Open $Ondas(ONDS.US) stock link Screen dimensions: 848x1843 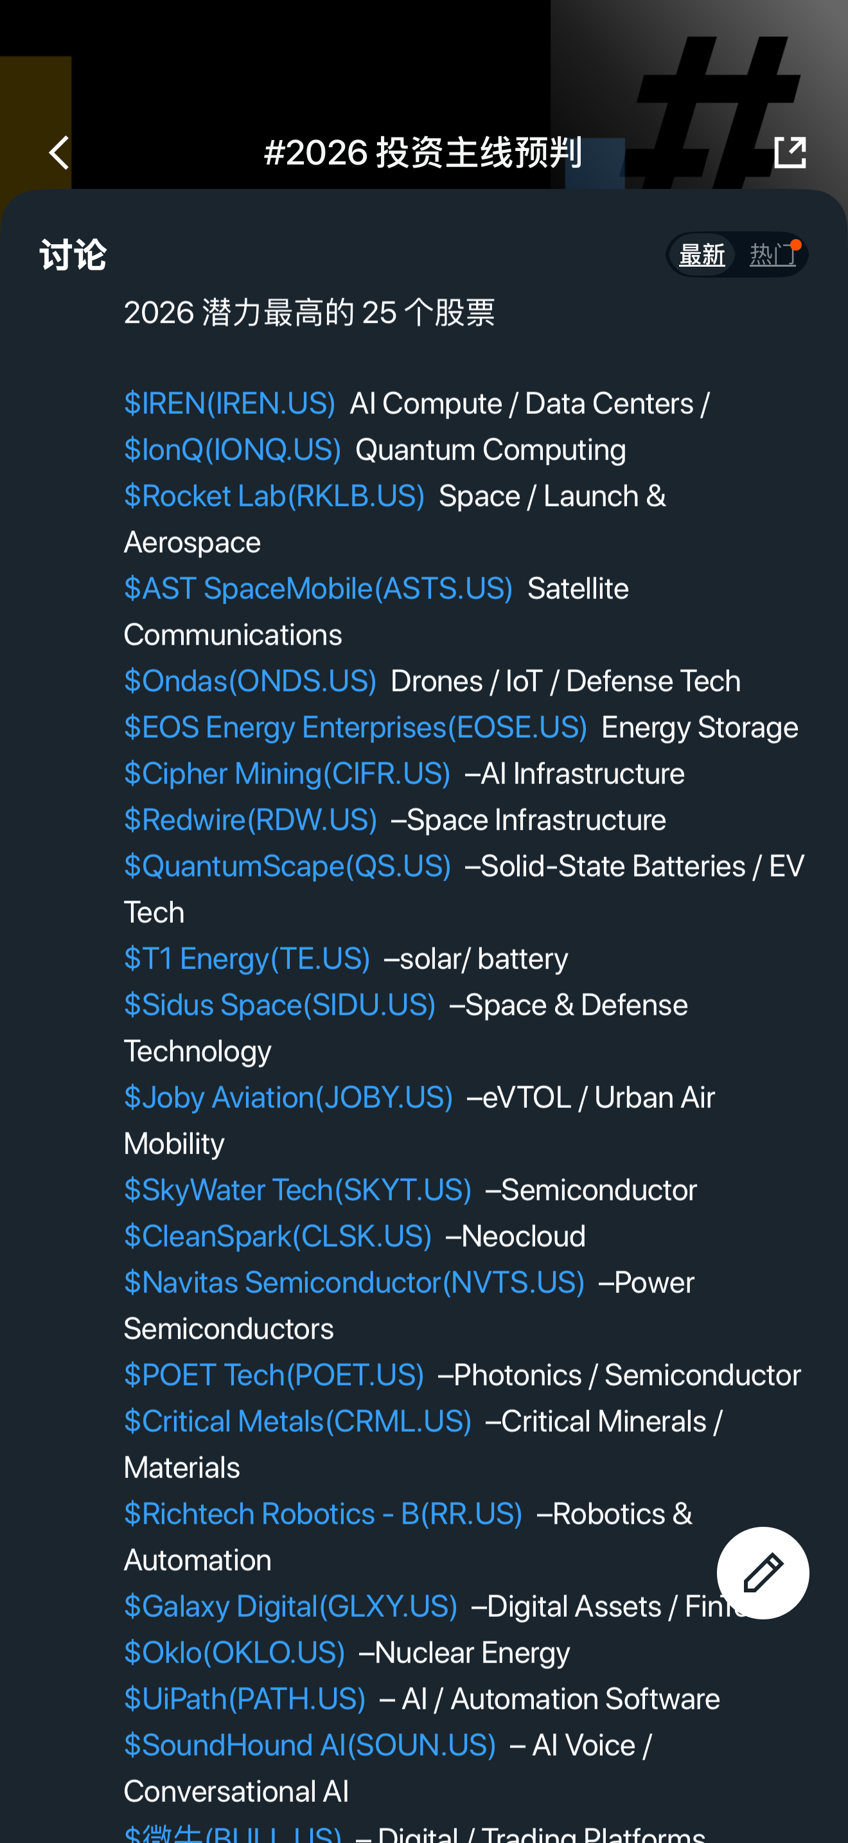pos(251,681)
